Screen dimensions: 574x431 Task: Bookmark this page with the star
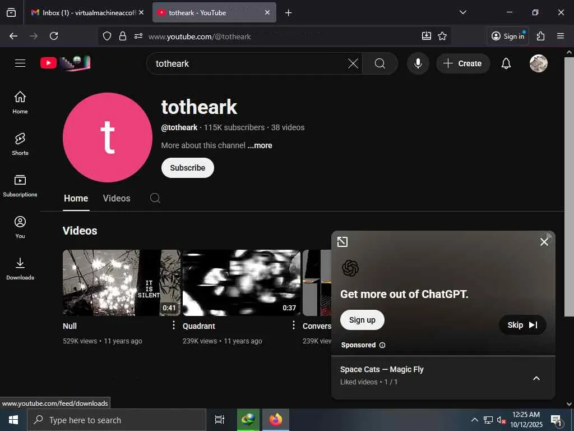pyautogui.click(x=442, y=36)
